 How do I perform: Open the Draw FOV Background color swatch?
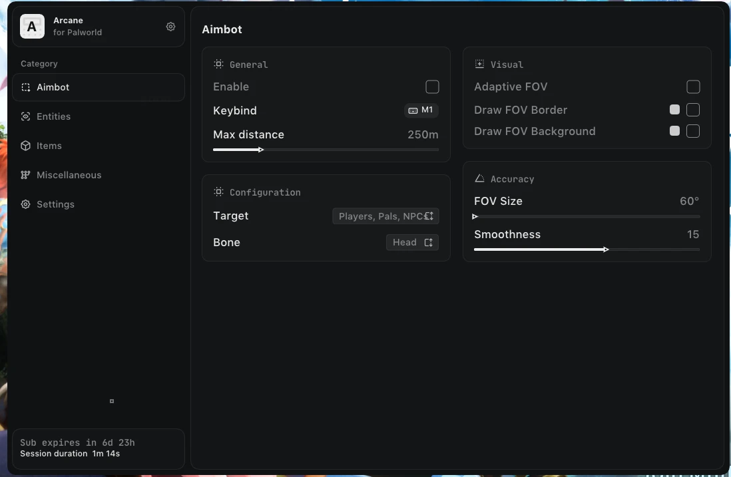[674, 131]
